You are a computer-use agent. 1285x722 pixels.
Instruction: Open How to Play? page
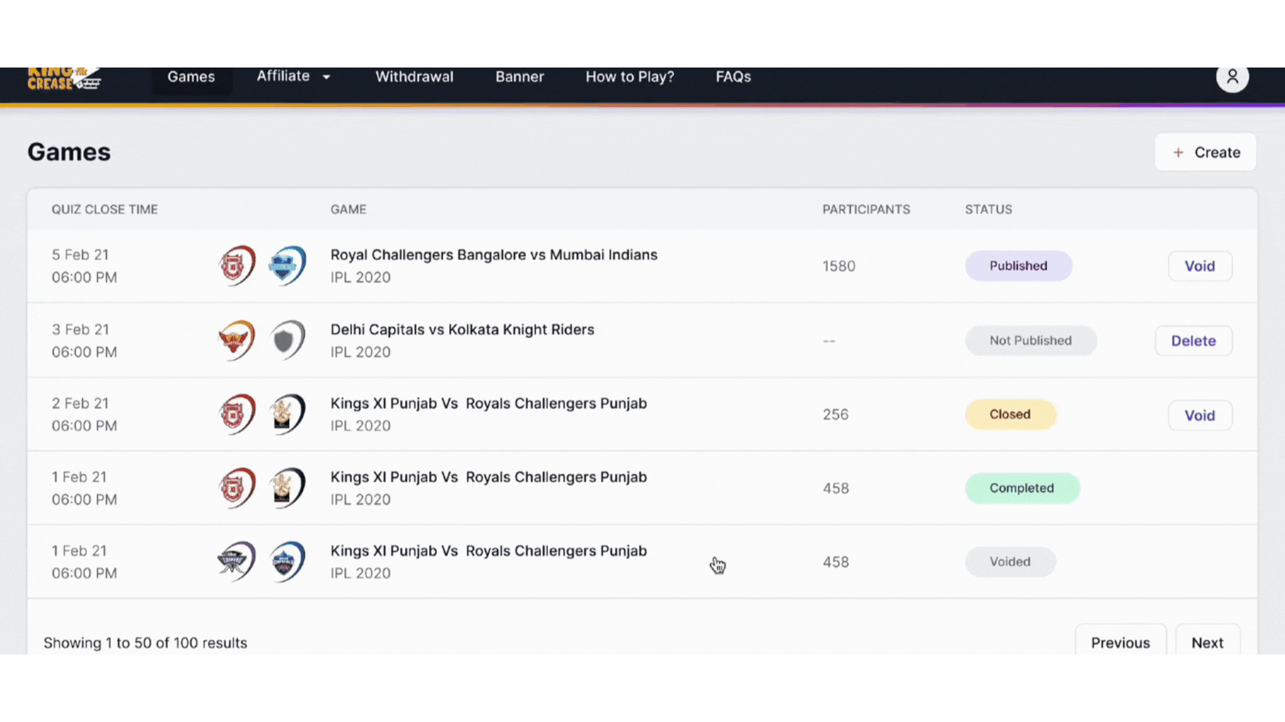click(x=630, y=77)
